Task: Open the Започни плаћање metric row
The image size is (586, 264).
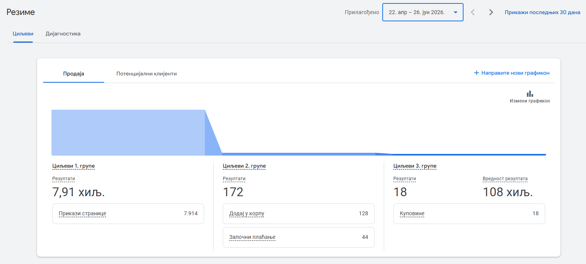Action: pos(299,237)
